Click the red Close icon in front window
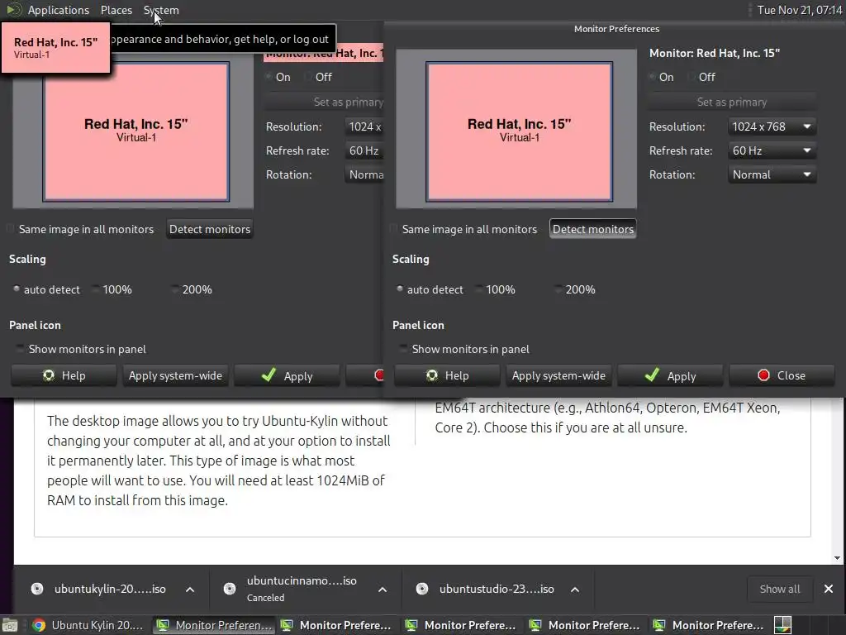The width and height of the screenshot is (846, 635). coord(763,375)
